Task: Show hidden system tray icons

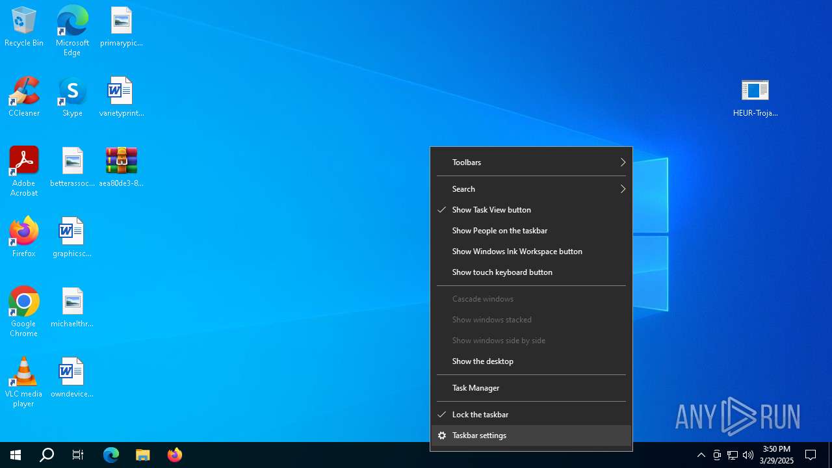Action: pos(701,455)
